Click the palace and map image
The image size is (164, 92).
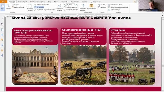[35, 65]
